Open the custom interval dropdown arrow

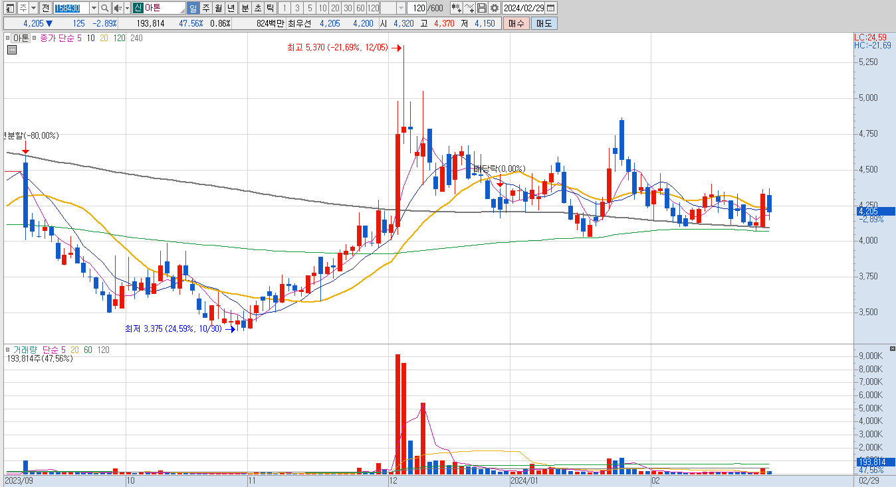click(401, 8)
